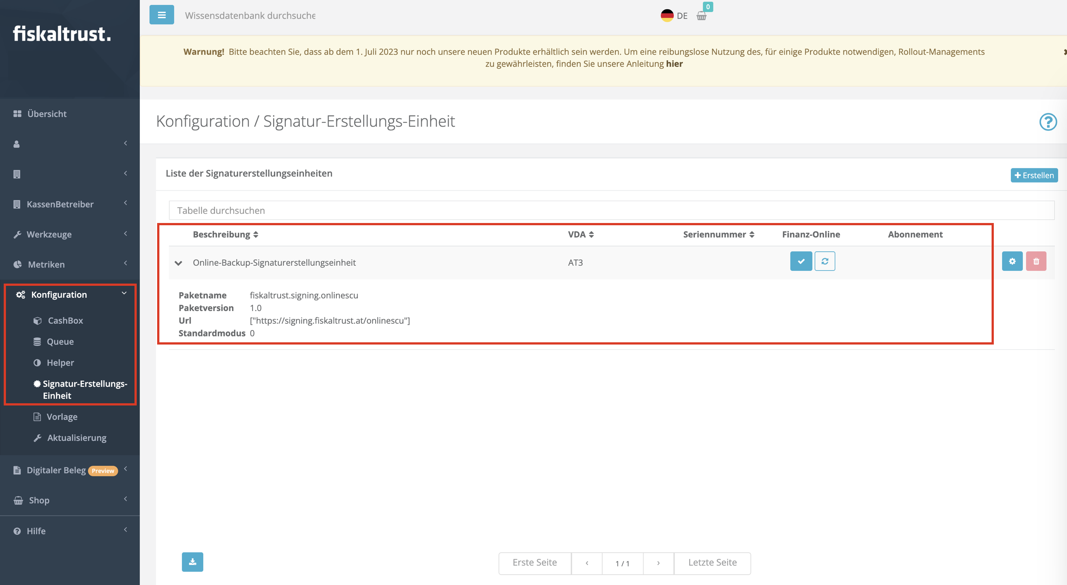Click the download export icon button

(192, 562)
